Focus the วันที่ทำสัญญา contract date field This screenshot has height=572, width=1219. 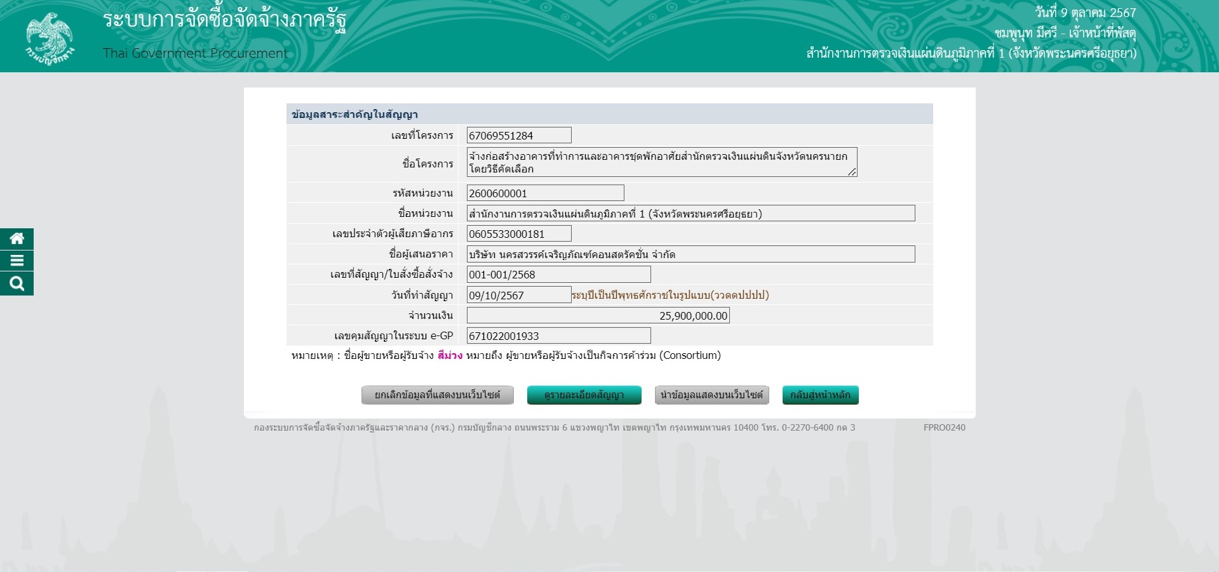pyautogui.click(x=518, y=295)
